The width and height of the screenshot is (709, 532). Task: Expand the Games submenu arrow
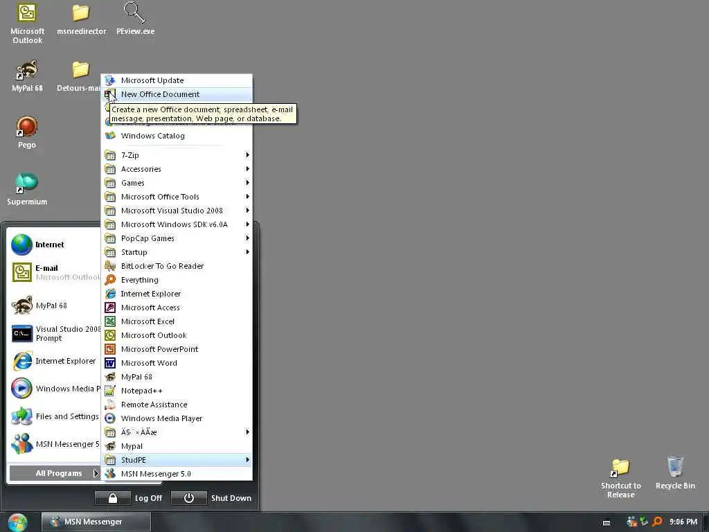point(247,183)
